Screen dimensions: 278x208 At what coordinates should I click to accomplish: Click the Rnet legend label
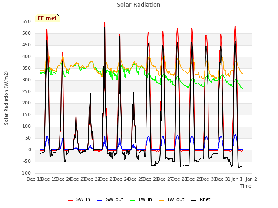click(x=205, y=199)
